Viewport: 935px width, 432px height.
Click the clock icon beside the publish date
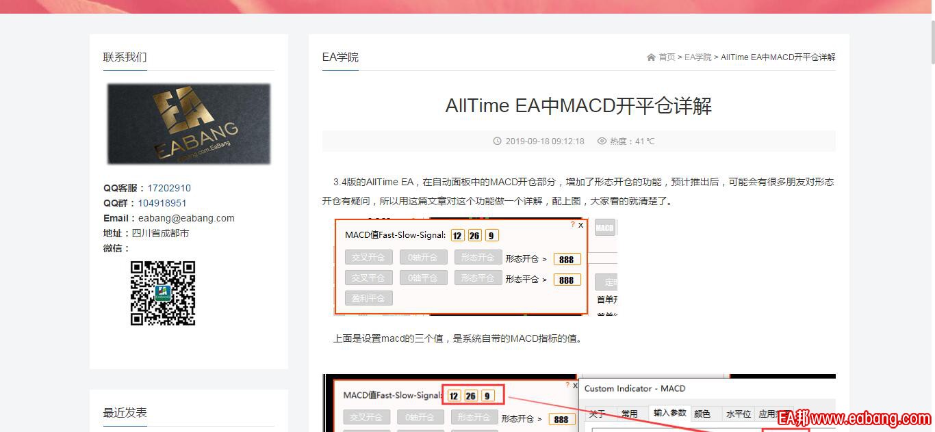pyautogui.click(x=498, y=141)
